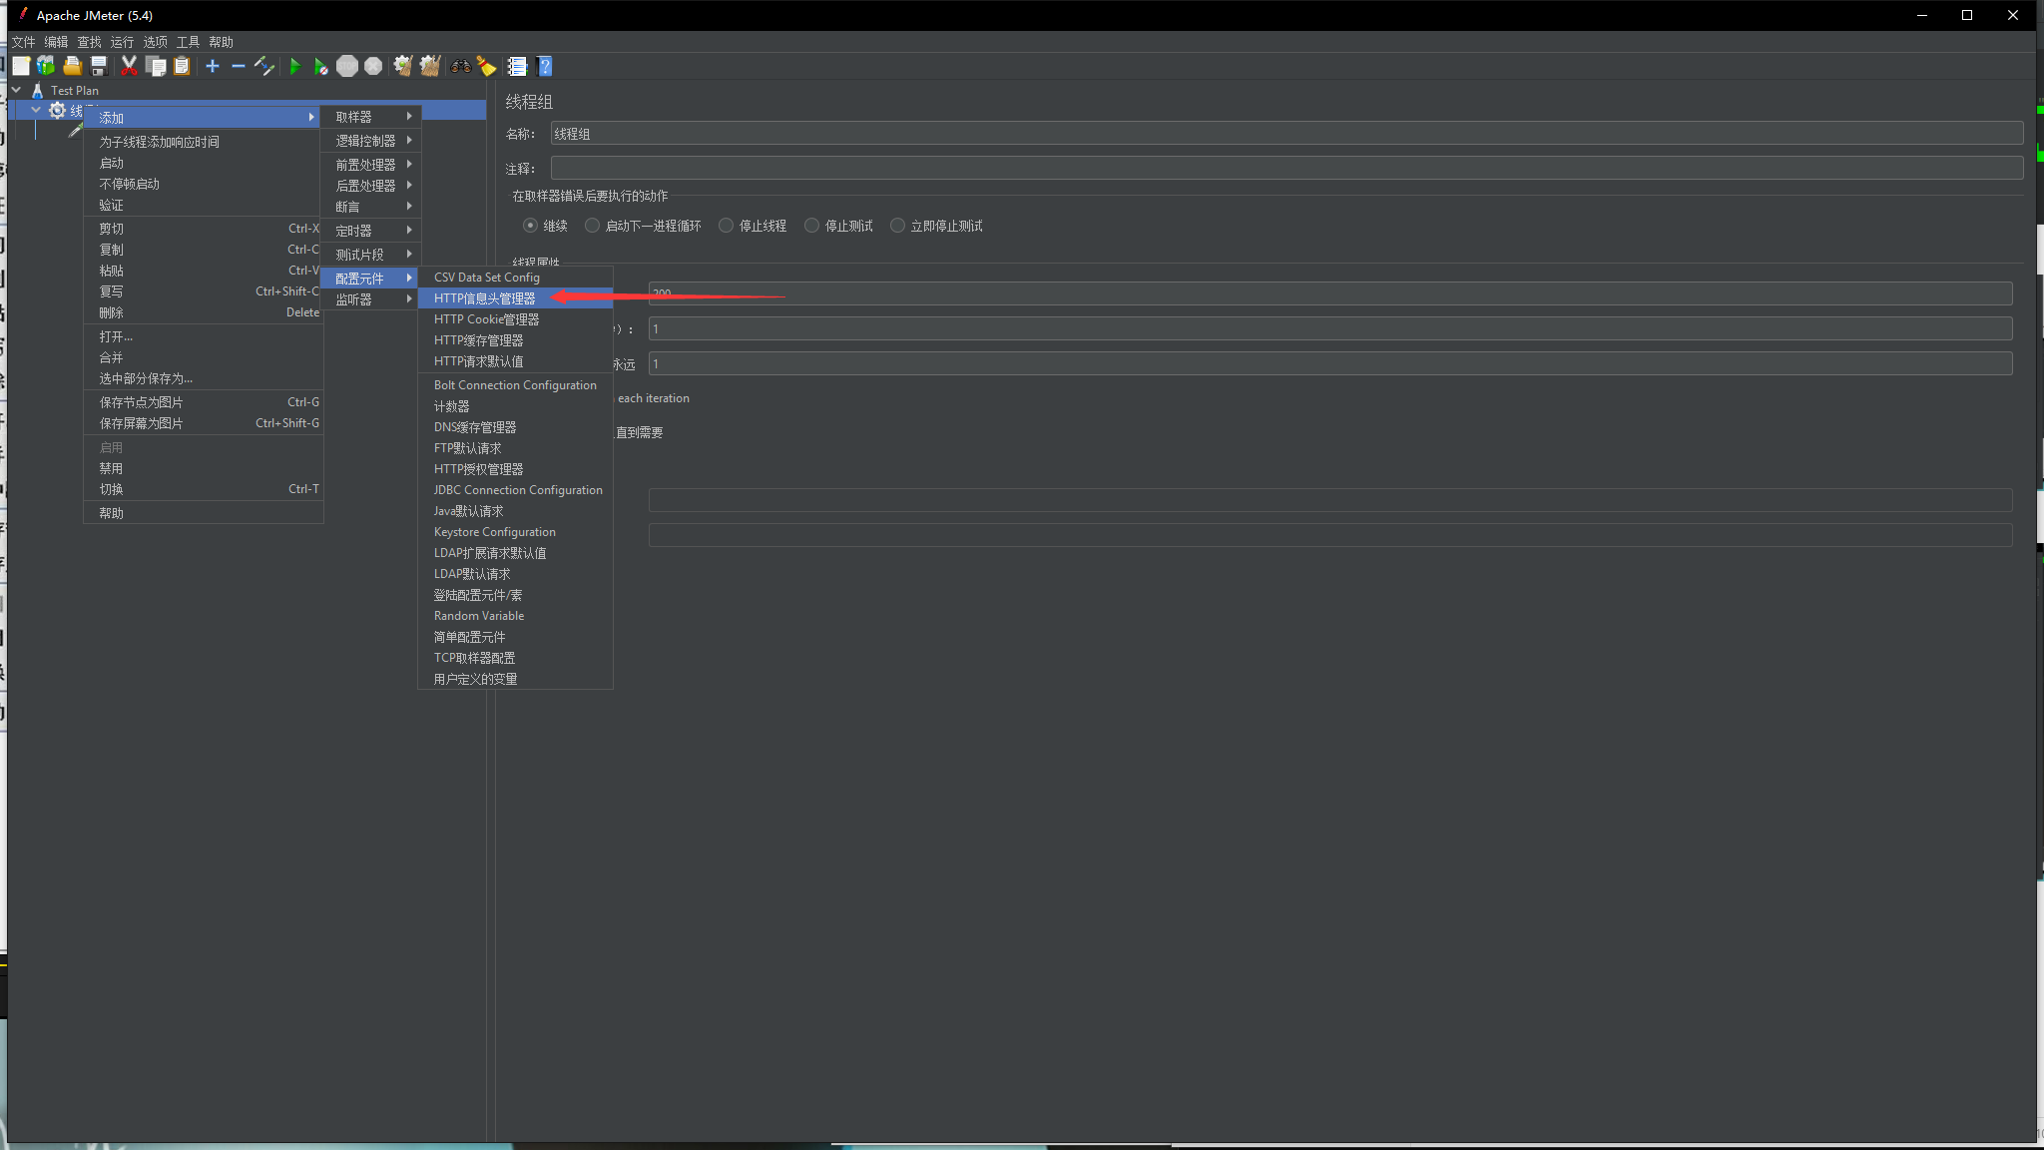Collapse the Test Plan tree node
The image size is (2044, 1150).
point(16,90)
